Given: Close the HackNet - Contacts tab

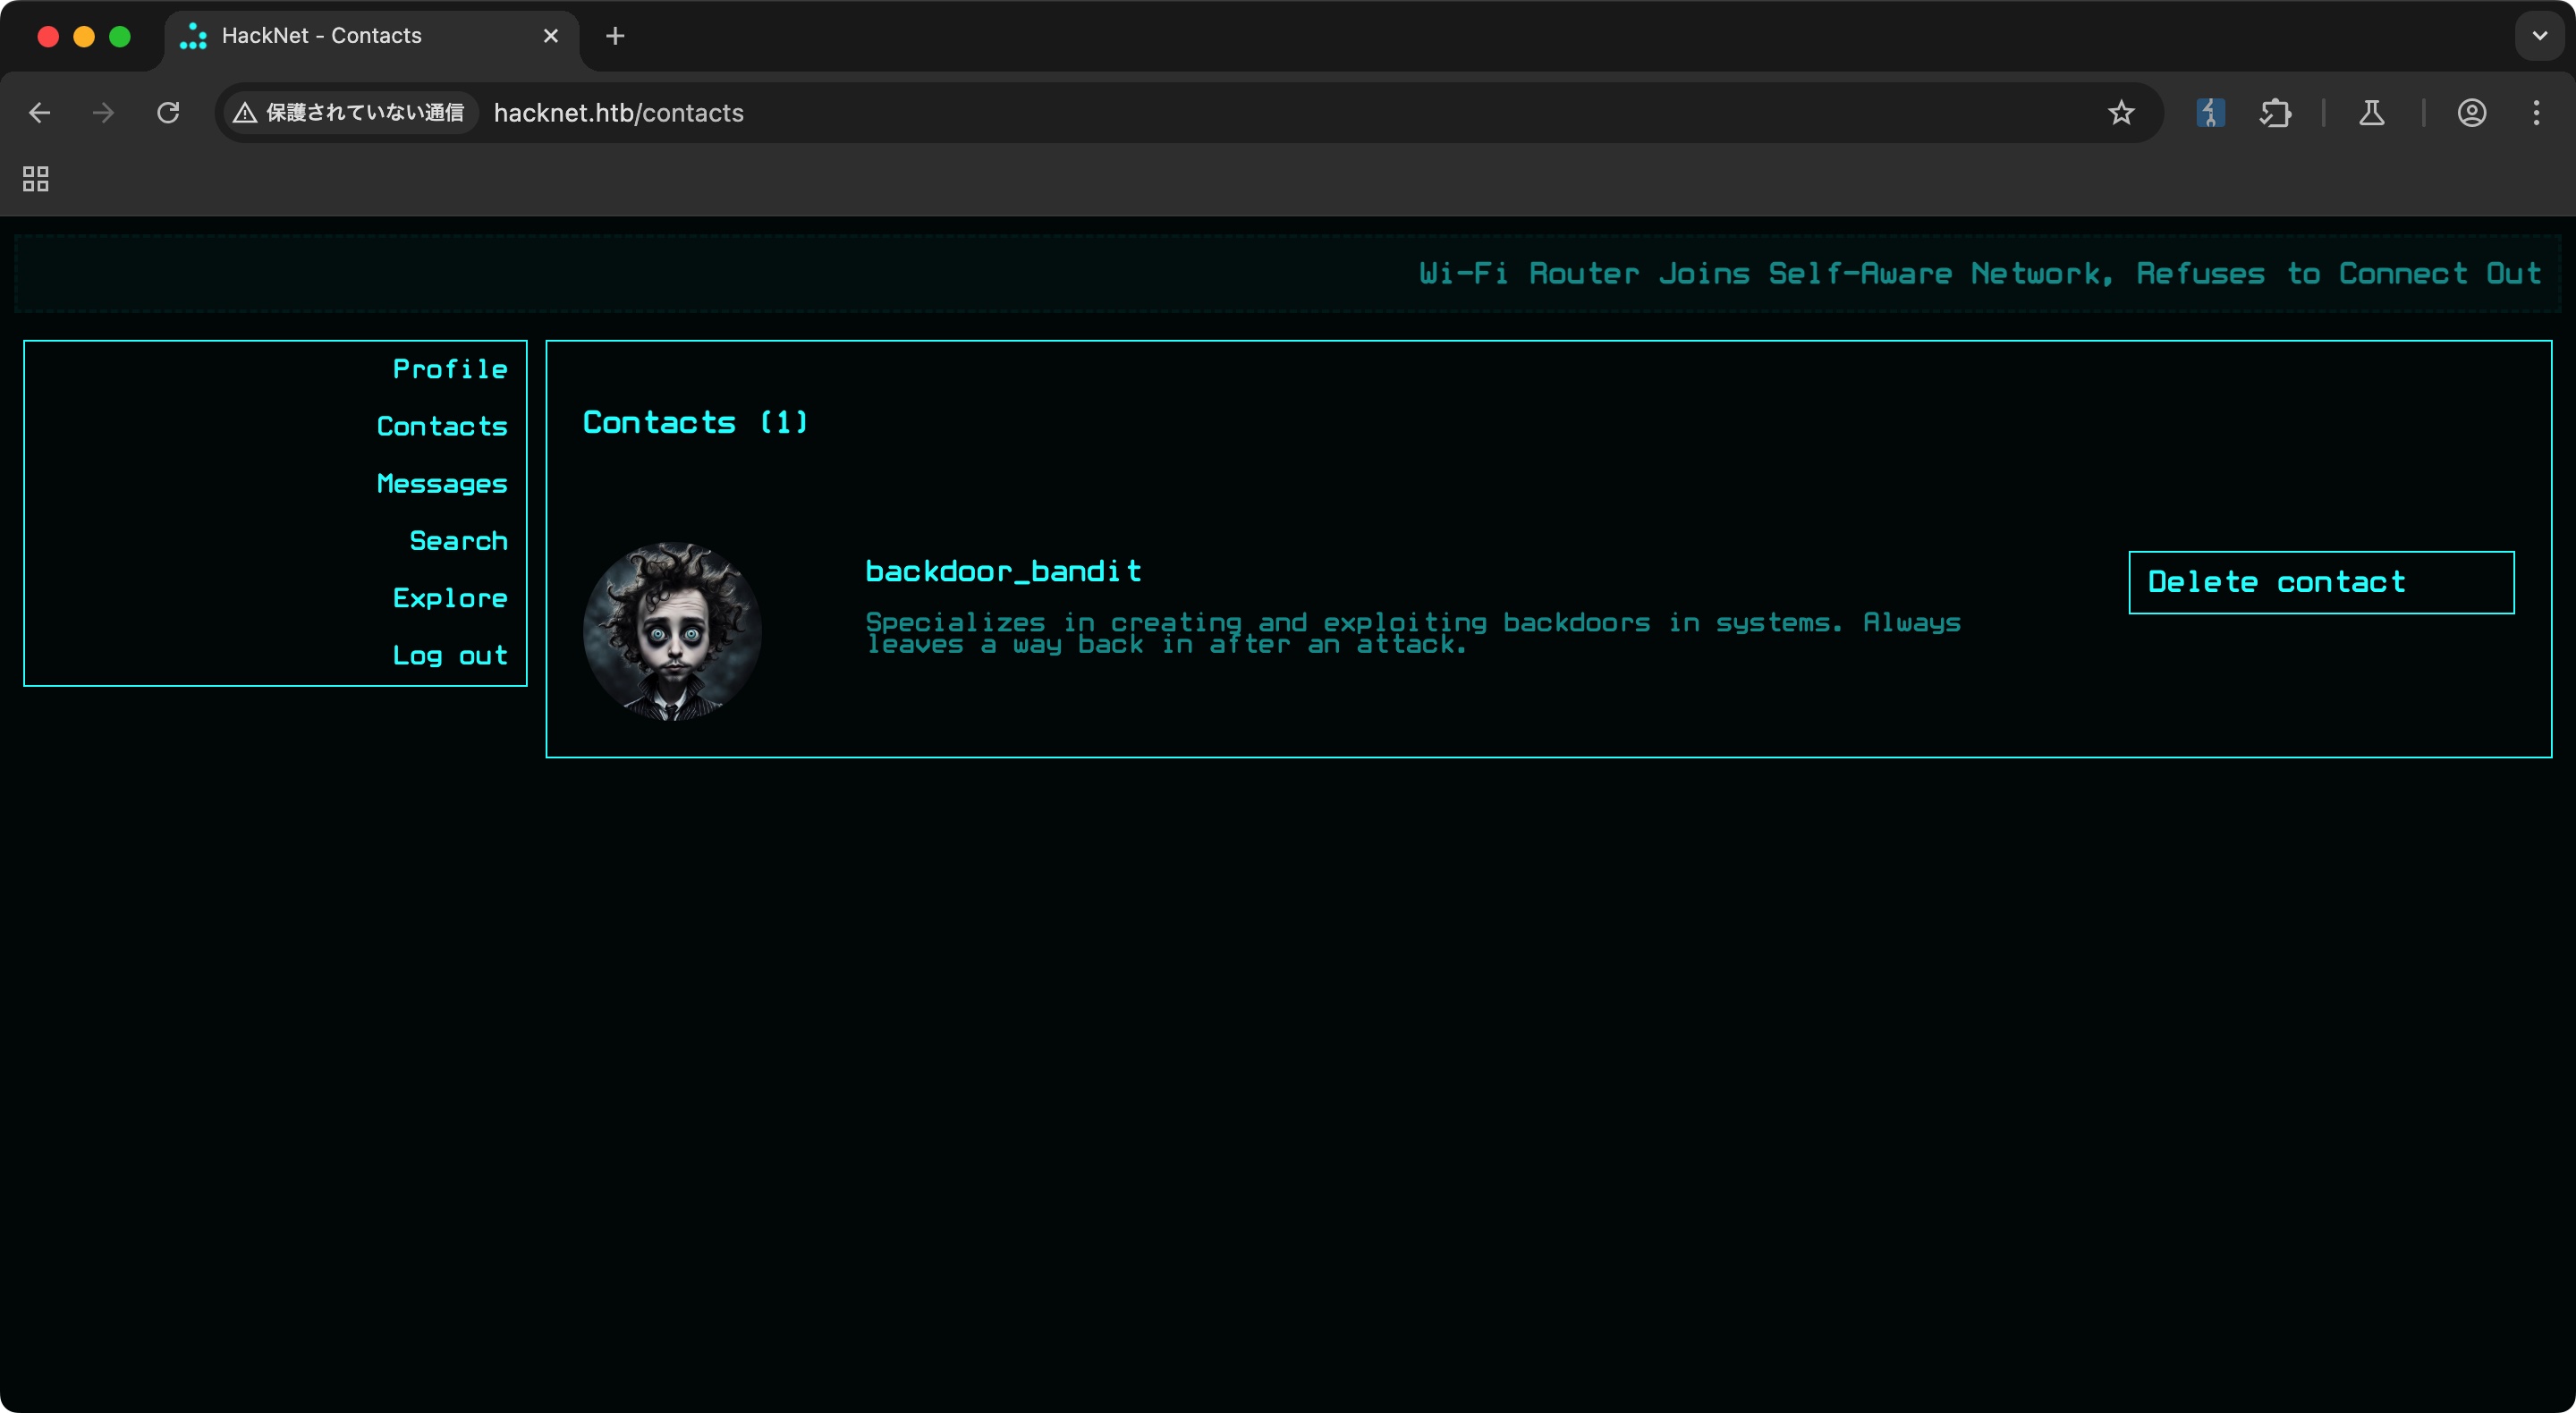Looking at the screenshot, I should [x=551, y=36].
